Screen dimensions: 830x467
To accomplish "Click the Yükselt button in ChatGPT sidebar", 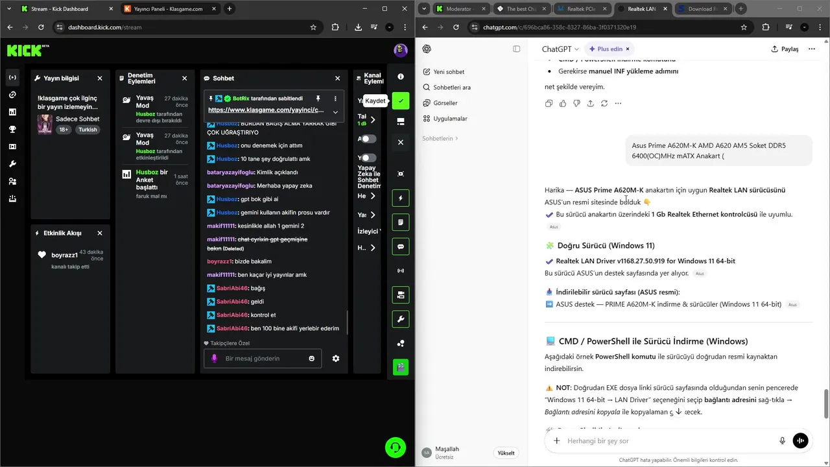I will [x=506, y=453].
